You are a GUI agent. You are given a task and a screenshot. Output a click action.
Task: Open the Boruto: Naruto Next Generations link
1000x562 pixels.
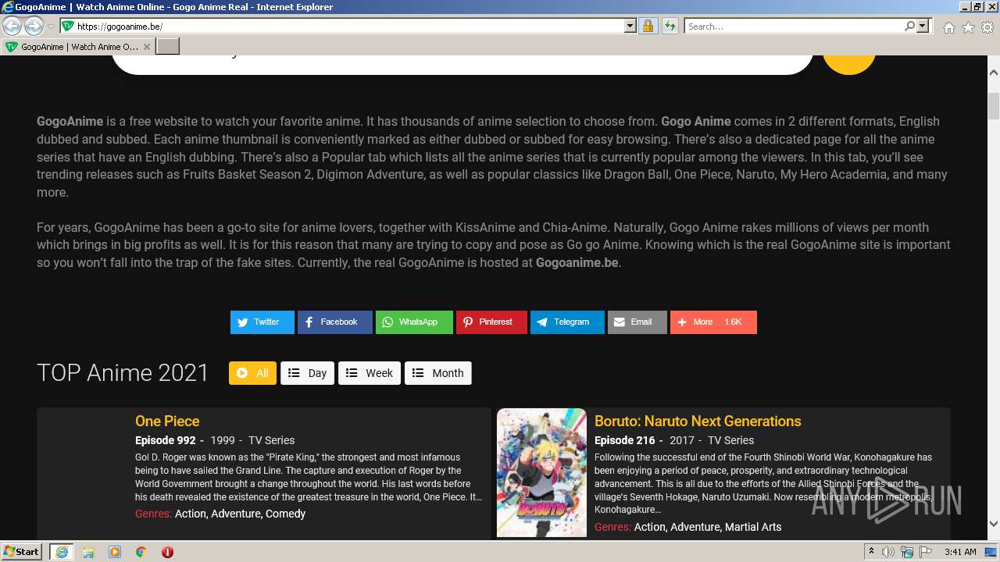coord(698,421)
